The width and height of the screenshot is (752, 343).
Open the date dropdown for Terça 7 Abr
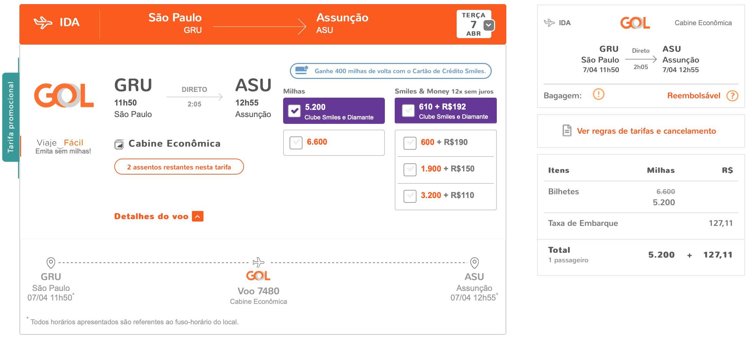pos(489,25)
